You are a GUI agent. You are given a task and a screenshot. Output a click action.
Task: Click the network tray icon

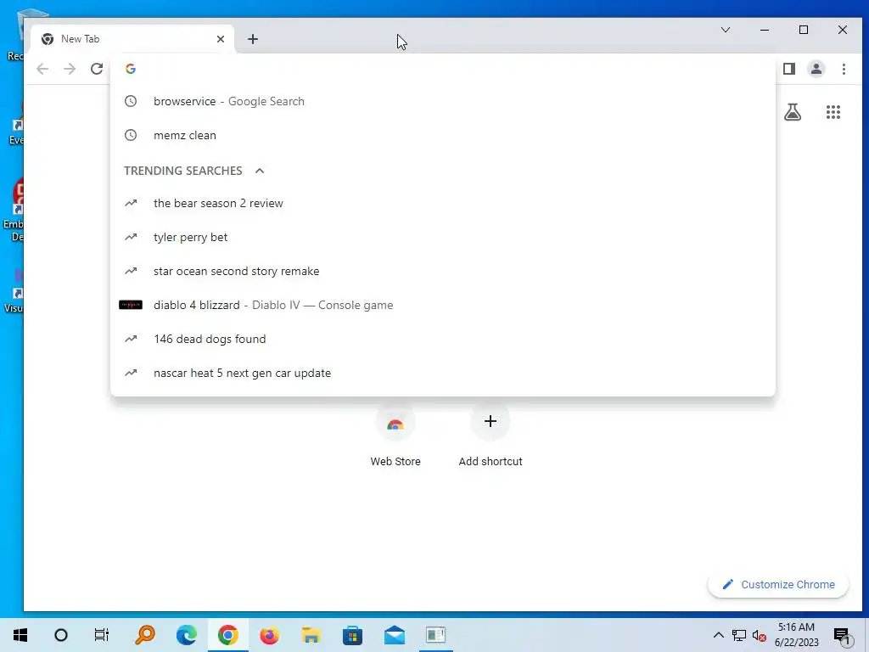point(739,635)
